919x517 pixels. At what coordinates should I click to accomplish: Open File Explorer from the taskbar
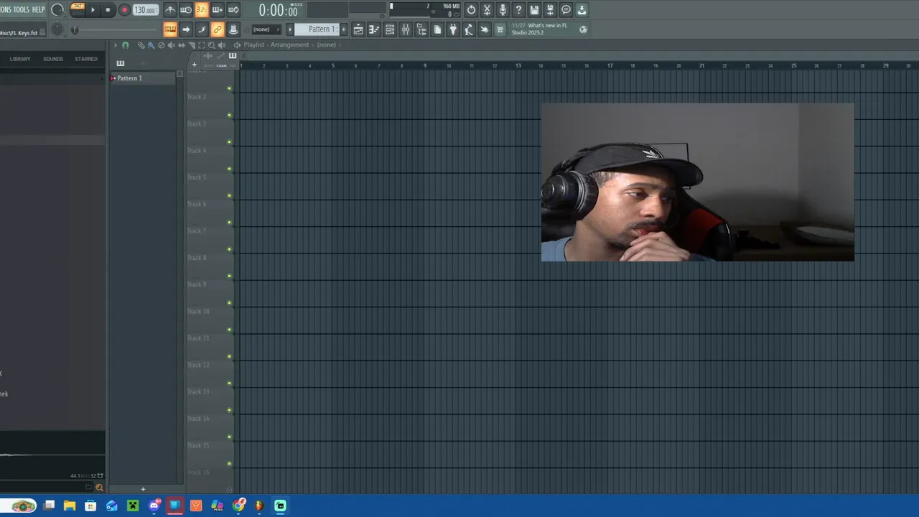70,506
